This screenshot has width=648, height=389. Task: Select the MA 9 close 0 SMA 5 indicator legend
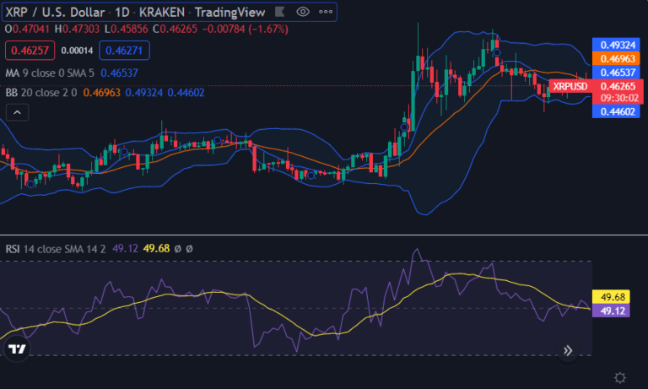(50, 73)
